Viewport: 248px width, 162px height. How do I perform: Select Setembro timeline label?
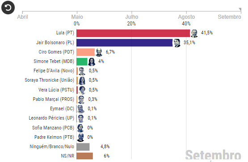pyautogui.click(x=229, y=17)
